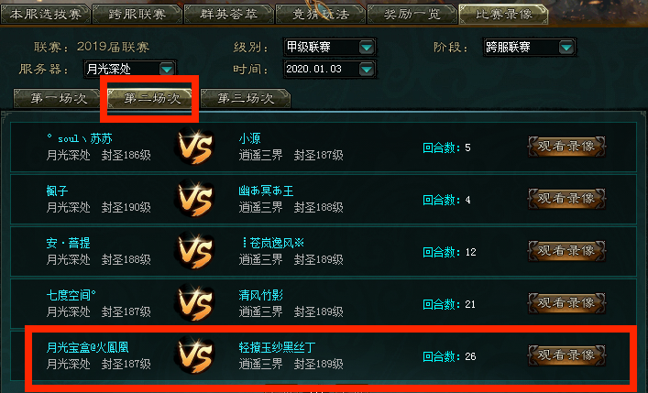The image size is (648, 393).
Task: Switch to 第一场次 session tab
Action: pos(57,98)
